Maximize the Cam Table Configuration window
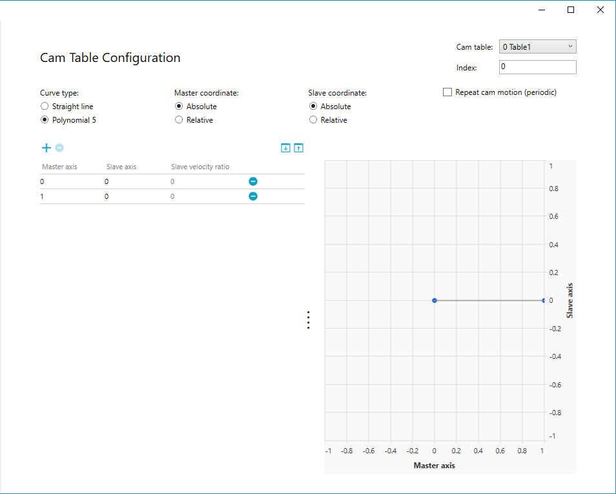 point(571,10)
